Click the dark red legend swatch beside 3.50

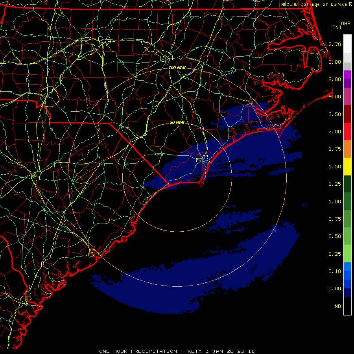[x=347, y=114]
